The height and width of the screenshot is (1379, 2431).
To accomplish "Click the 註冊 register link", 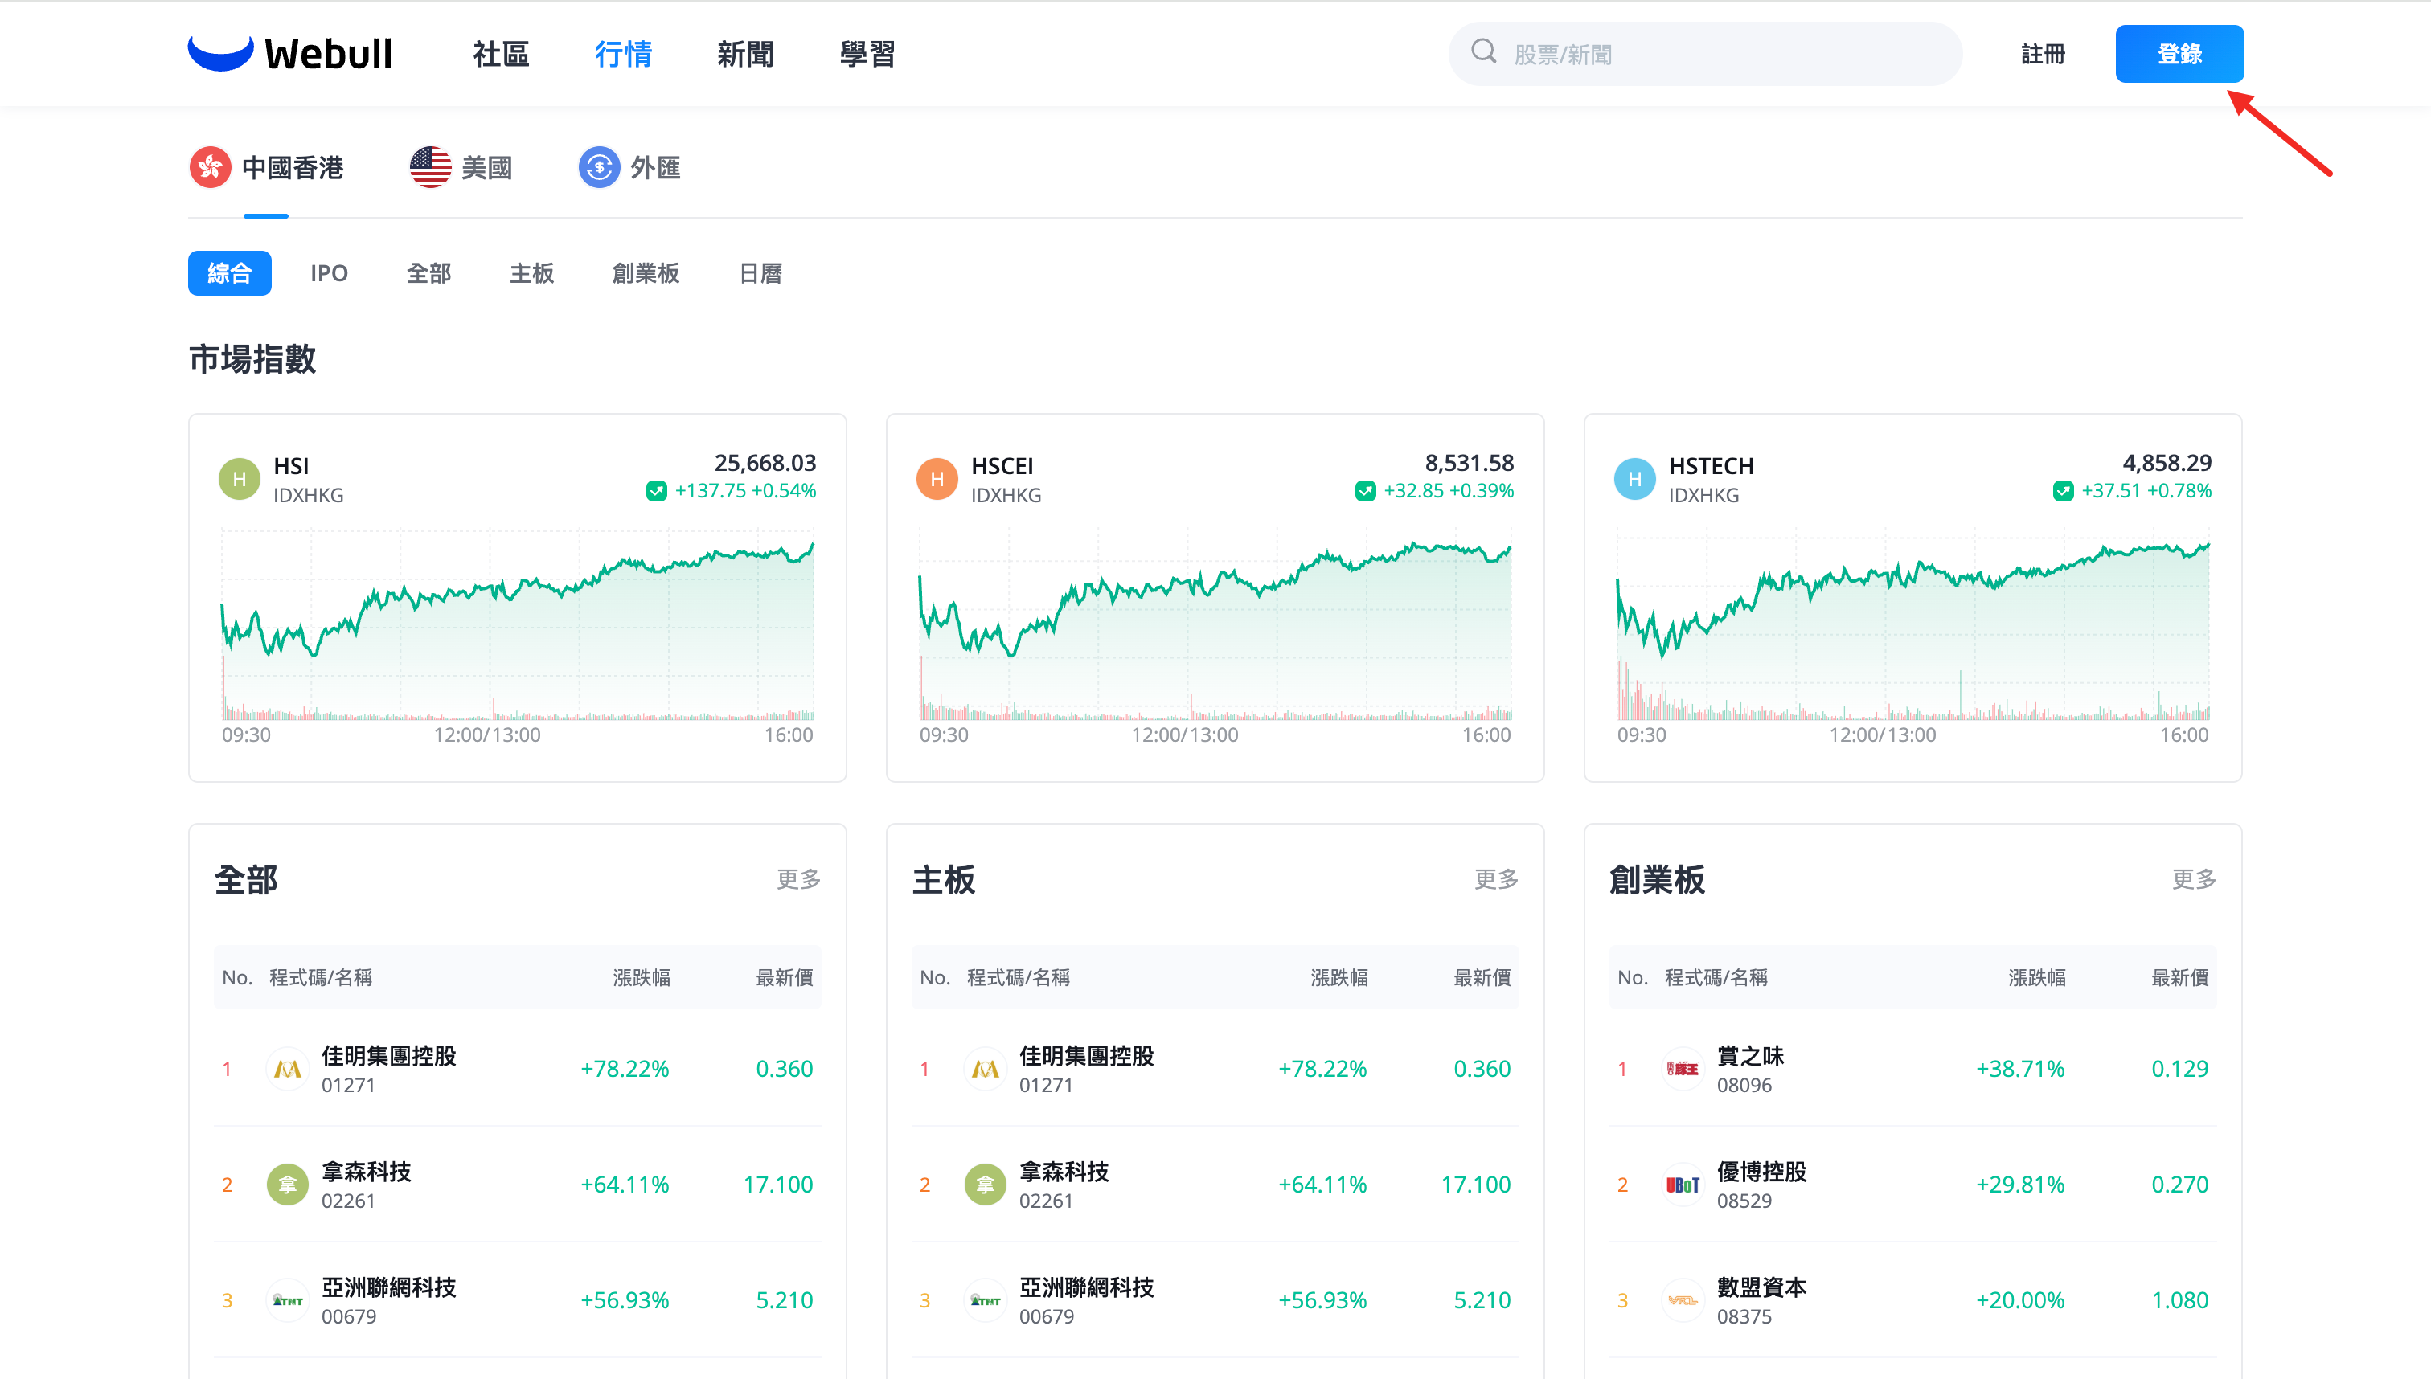I will pos(2044,54).
